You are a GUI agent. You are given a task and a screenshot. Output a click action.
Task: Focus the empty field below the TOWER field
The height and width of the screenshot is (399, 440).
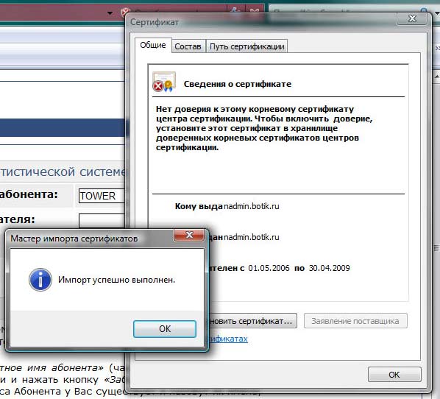102,221
